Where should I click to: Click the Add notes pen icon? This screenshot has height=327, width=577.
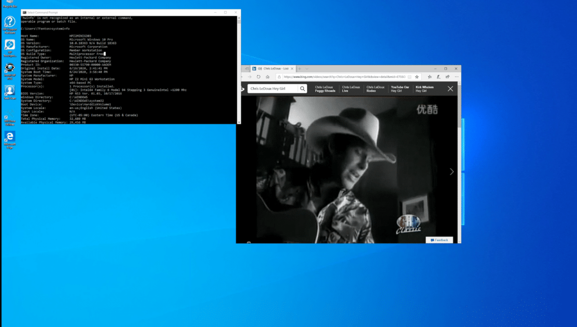[438, 77]
